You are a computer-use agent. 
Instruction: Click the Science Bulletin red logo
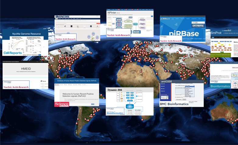click(x=61, y=104)
